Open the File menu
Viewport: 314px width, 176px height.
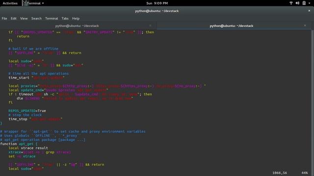[4, 19]
